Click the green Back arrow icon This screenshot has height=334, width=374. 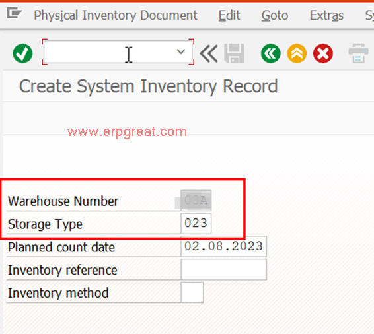271,53
